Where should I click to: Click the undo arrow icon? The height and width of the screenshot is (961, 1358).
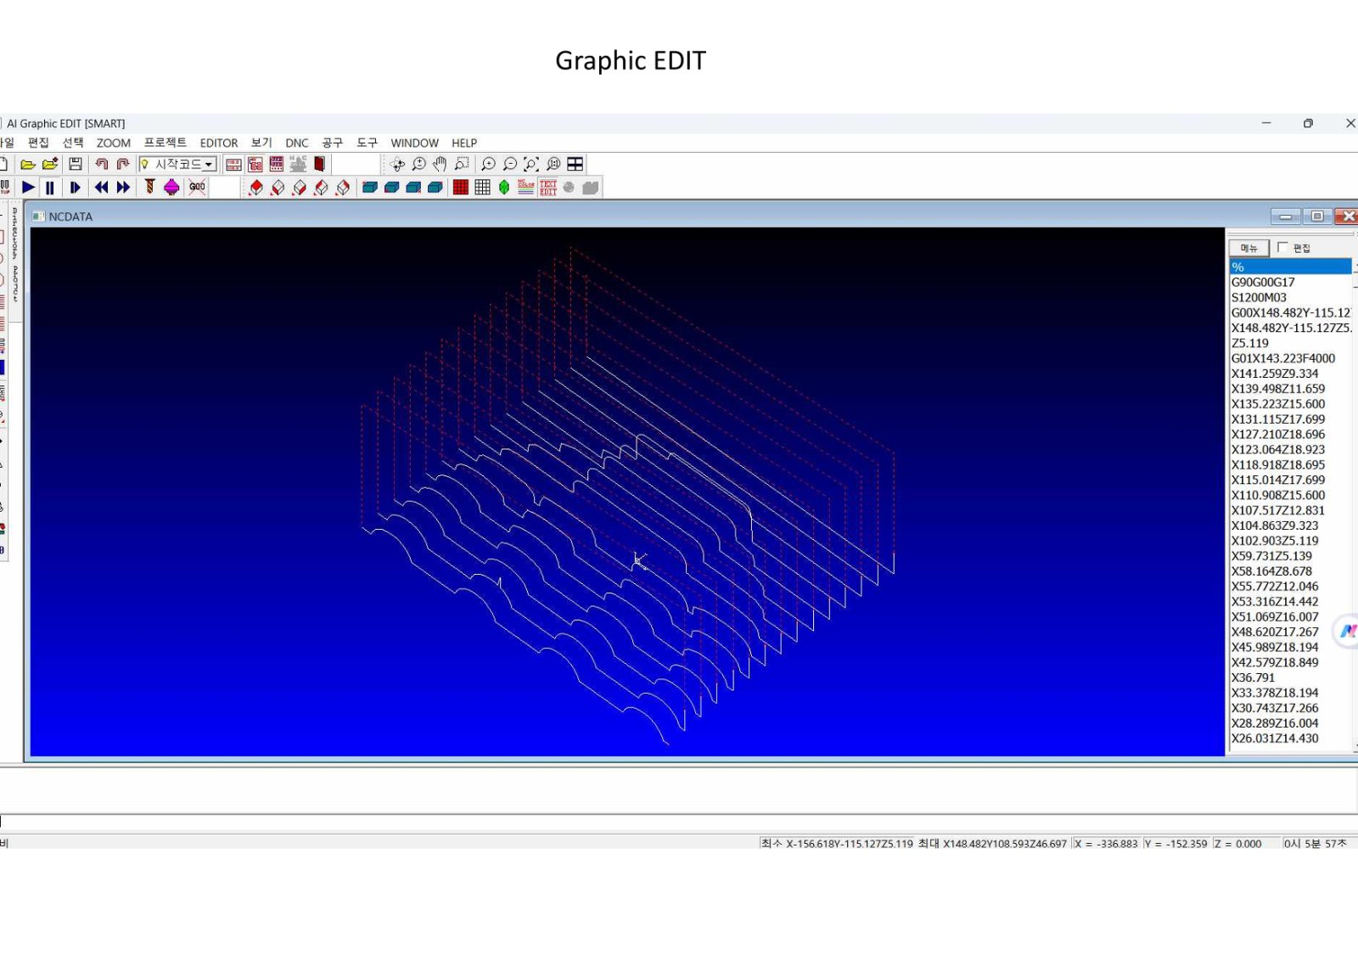[x=102, y=164]
